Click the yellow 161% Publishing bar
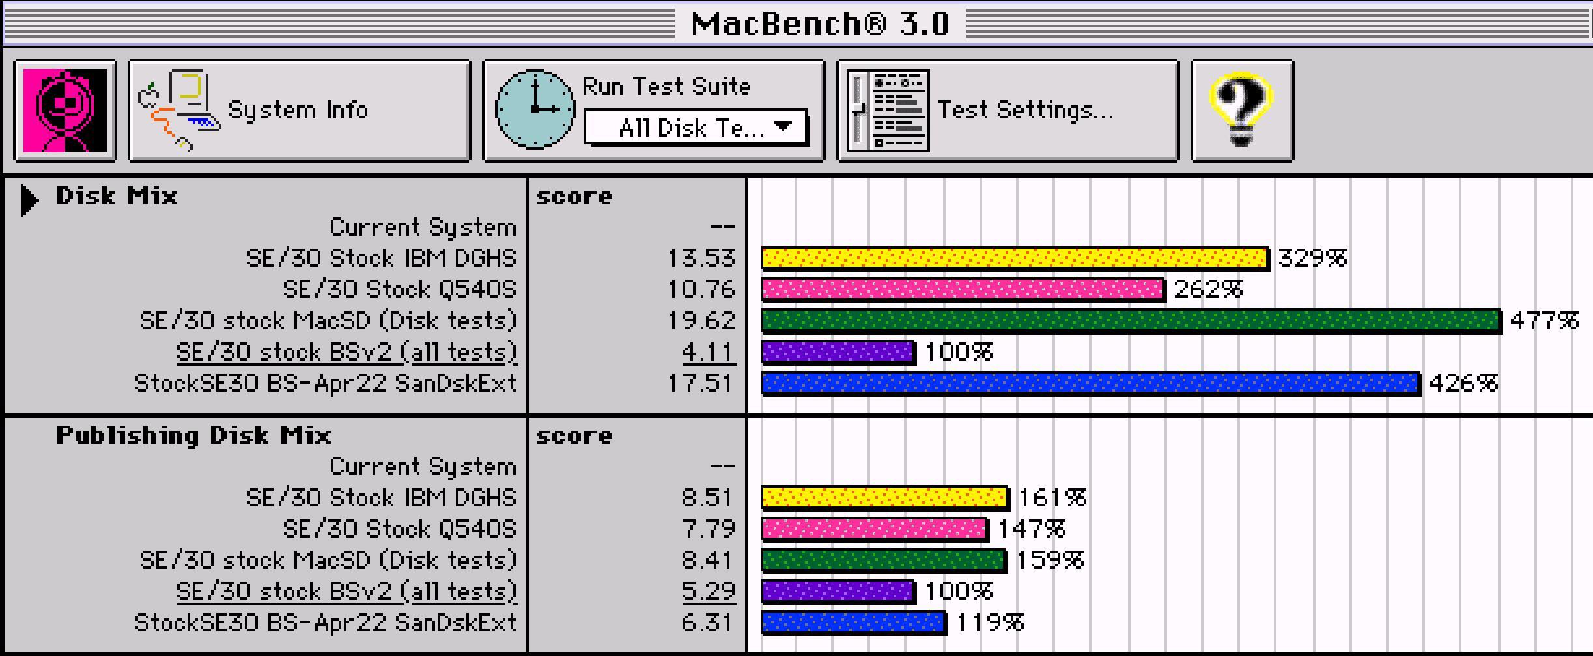The height and width of the screenshot is (656, 1593). coord(885,497)
